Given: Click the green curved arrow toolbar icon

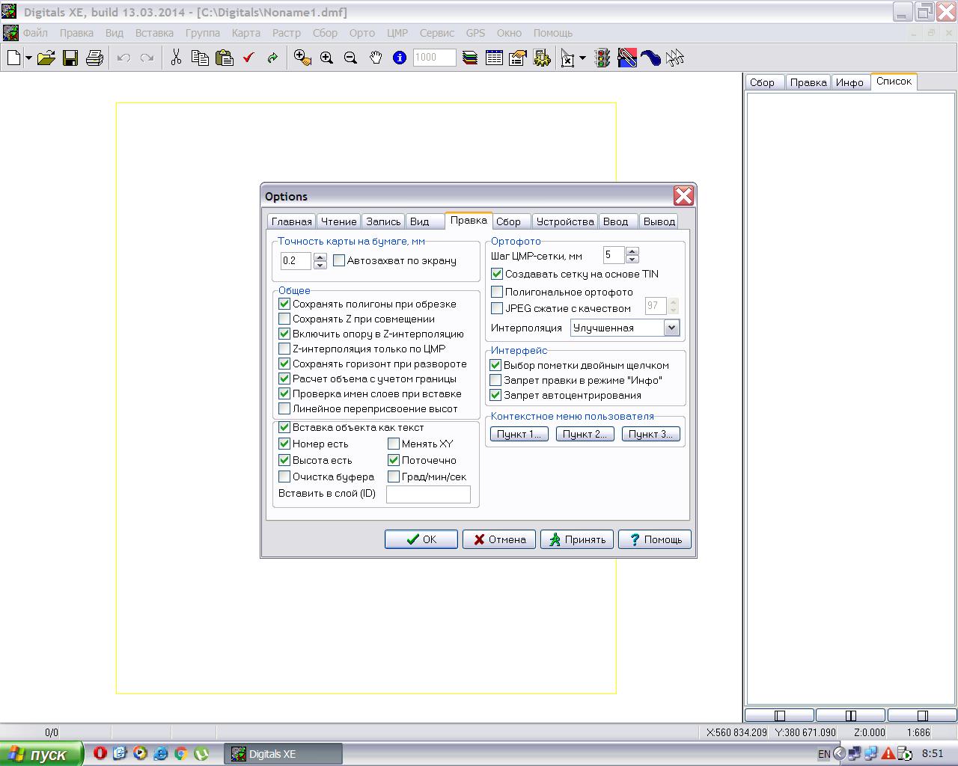Looking at the screenshot, I should pyautogui.click(x=272, y=58).
